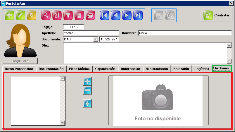Viewport: 235px width, 132px height.
Task: Open the Ficha Médica tab
Action: coord(79,69)
